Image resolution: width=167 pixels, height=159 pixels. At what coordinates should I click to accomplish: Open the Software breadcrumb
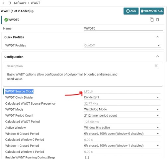[x=20, y=3]
